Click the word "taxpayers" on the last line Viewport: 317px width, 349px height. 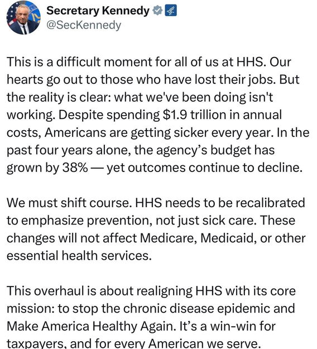point(36,343)
